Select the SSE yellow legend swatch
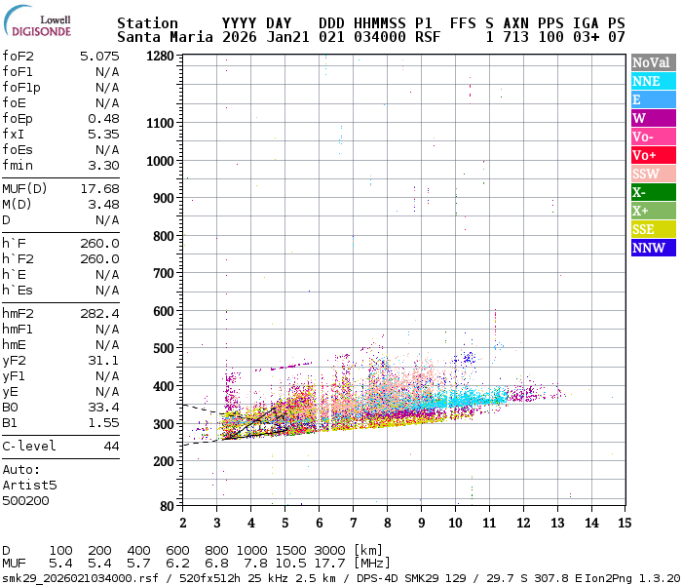The height and width of the screenshot is (585, 682). tap(654, 229)
